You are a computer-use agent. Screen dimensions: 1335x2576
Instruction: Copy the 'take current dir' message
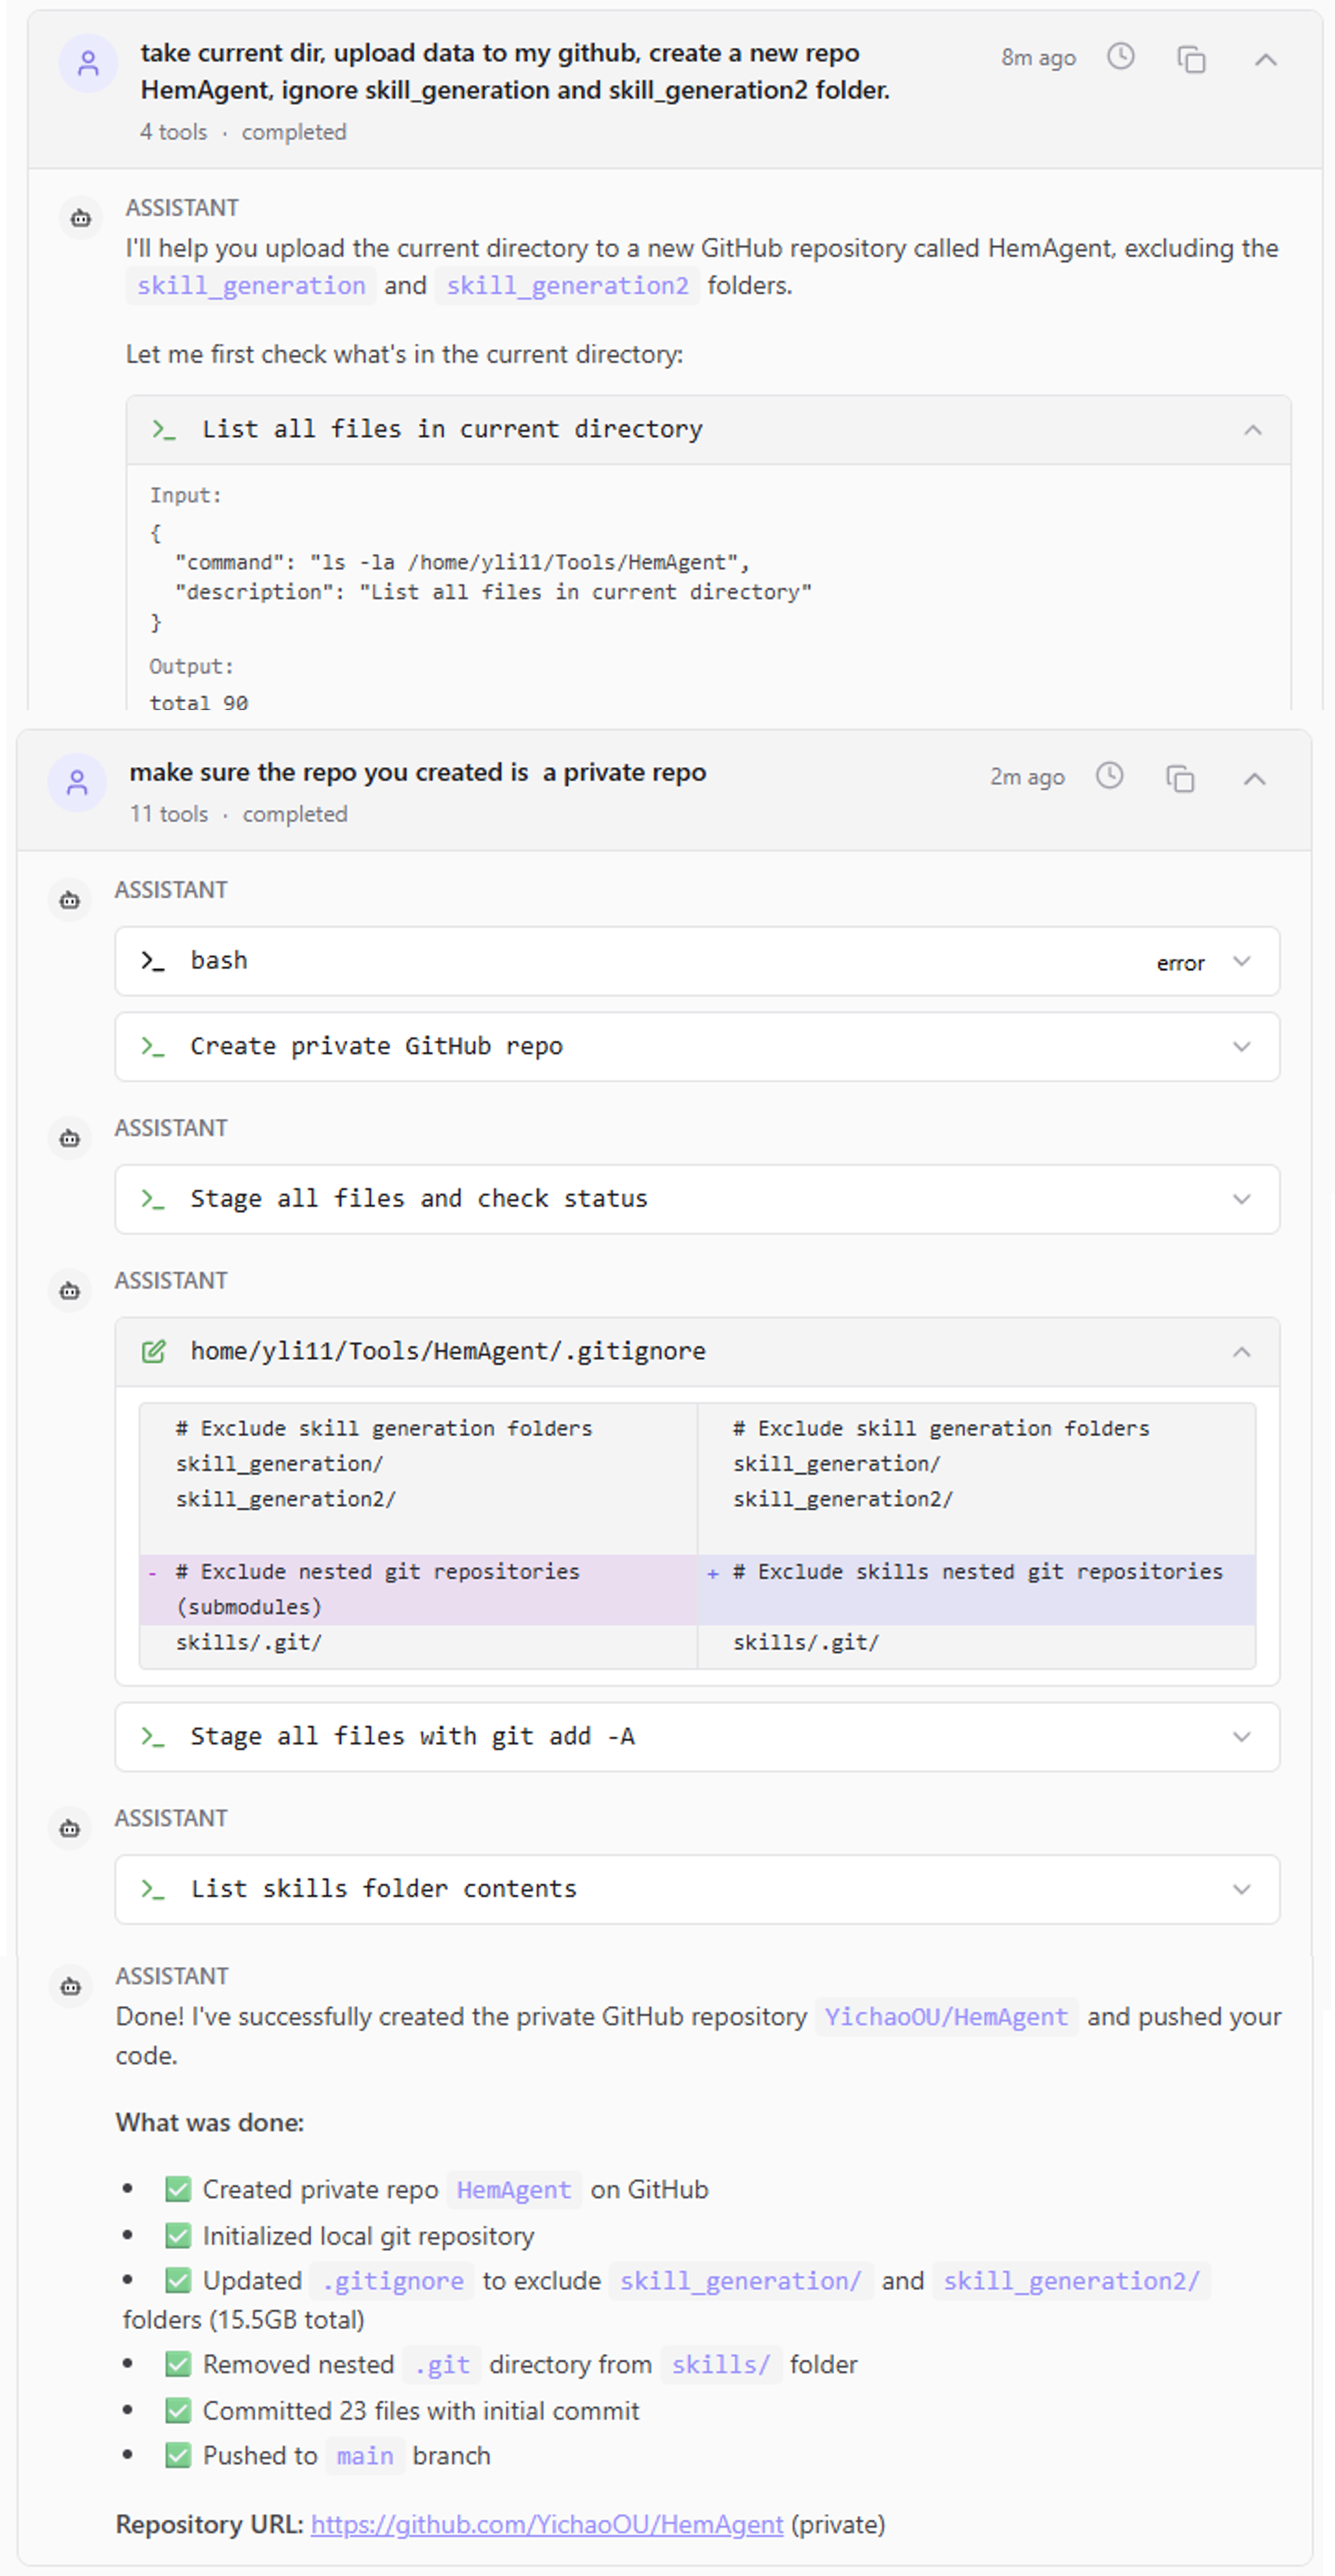click(x=1191, y=59)
